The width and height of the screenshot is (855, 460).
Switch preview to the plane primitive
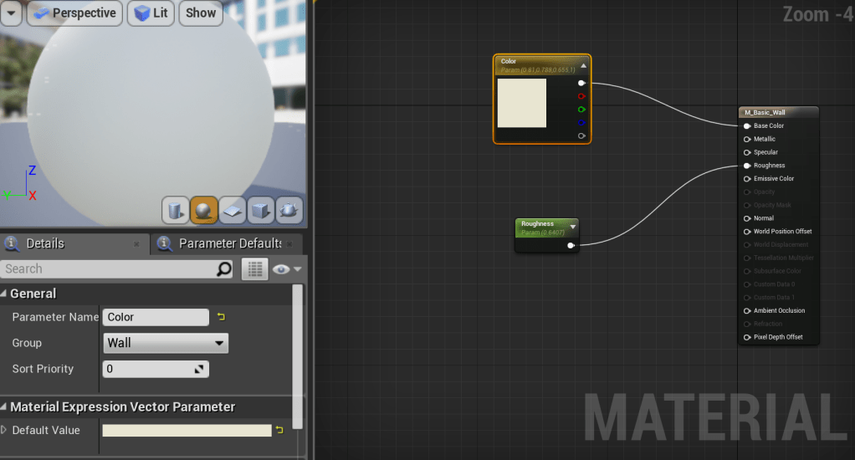[x=233, y=210]
